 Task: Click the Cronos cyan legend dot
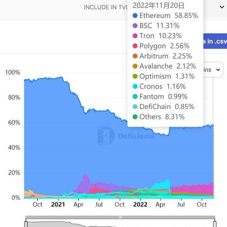(135, 87)
